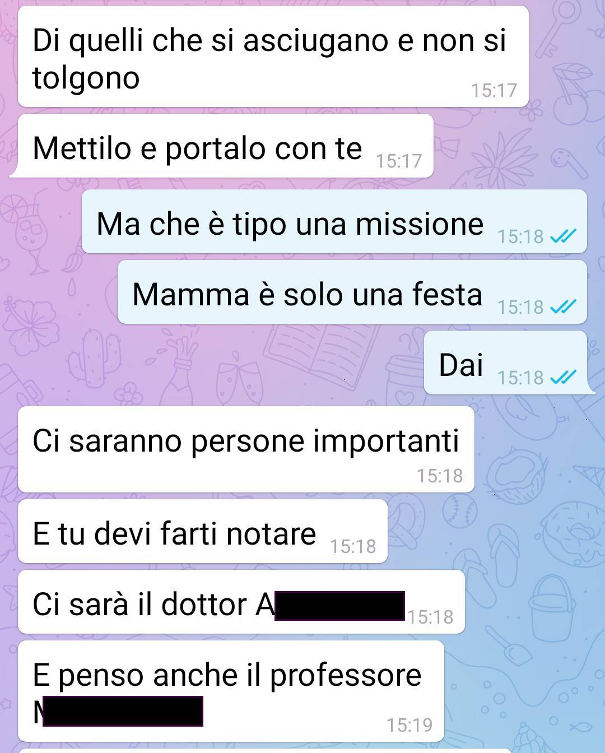Click the double-check icon beside the 'Dai' message

[x=562, y=378]
